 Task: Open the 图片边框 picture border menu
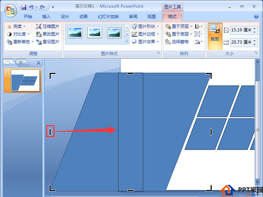click(145, 34)
